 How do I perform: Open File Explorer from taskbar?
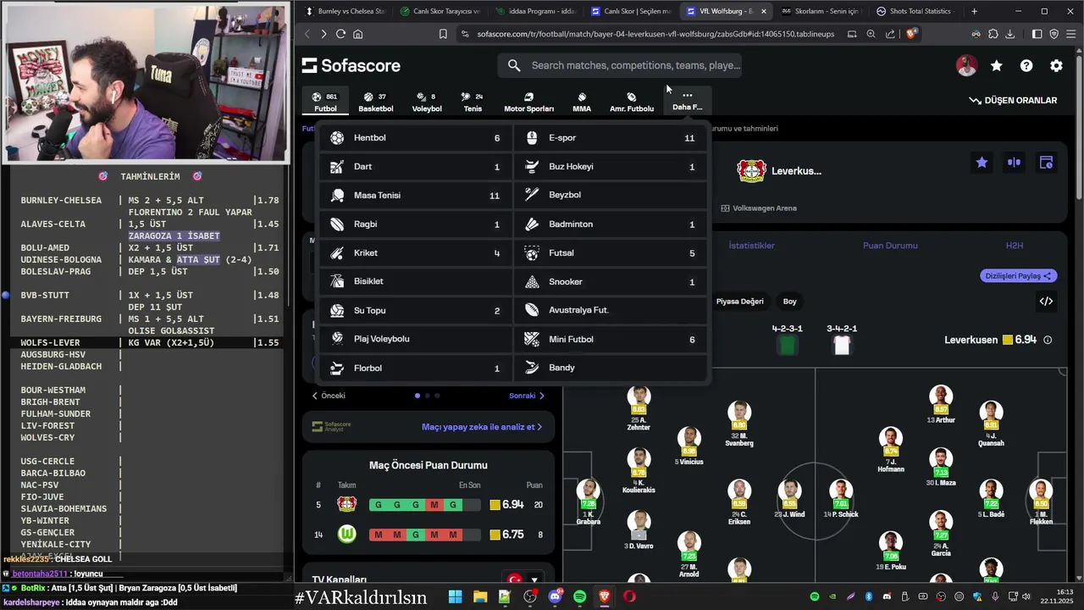[480, 596]
